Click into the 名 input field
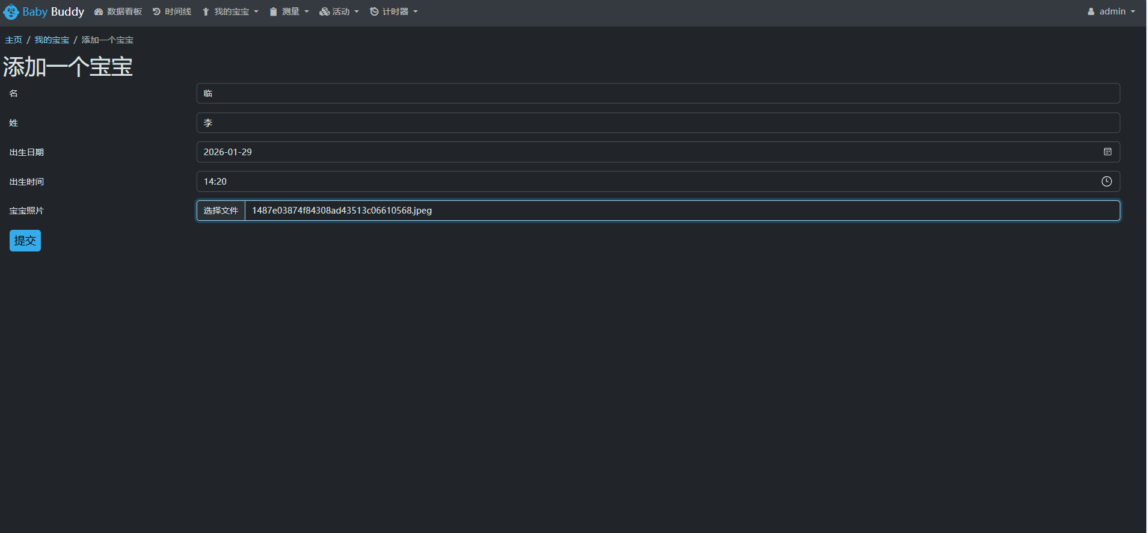 (x=658, y=93)
